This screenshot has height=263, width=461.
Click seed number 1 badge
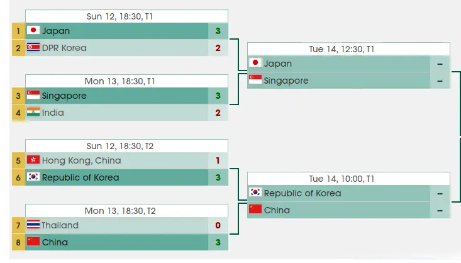tap(18, 30)
